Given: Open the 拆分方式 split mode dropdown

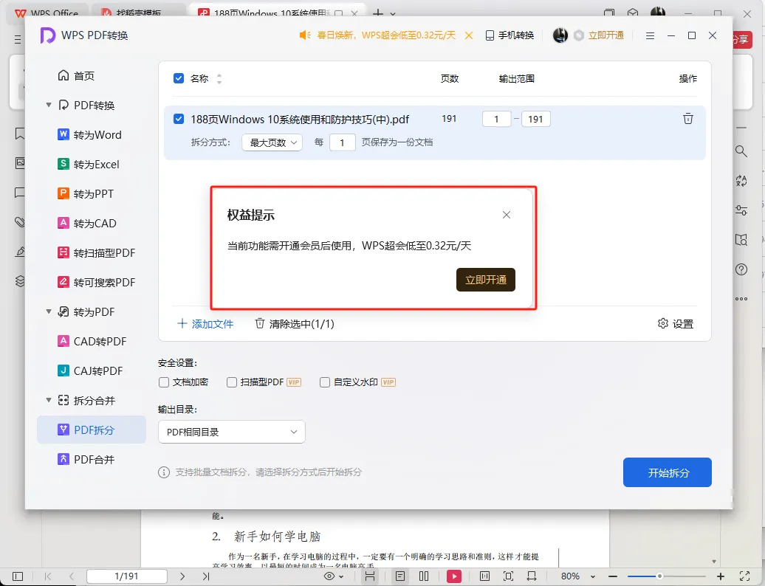Looking at the screenshot, I should [x=272, y=142].
